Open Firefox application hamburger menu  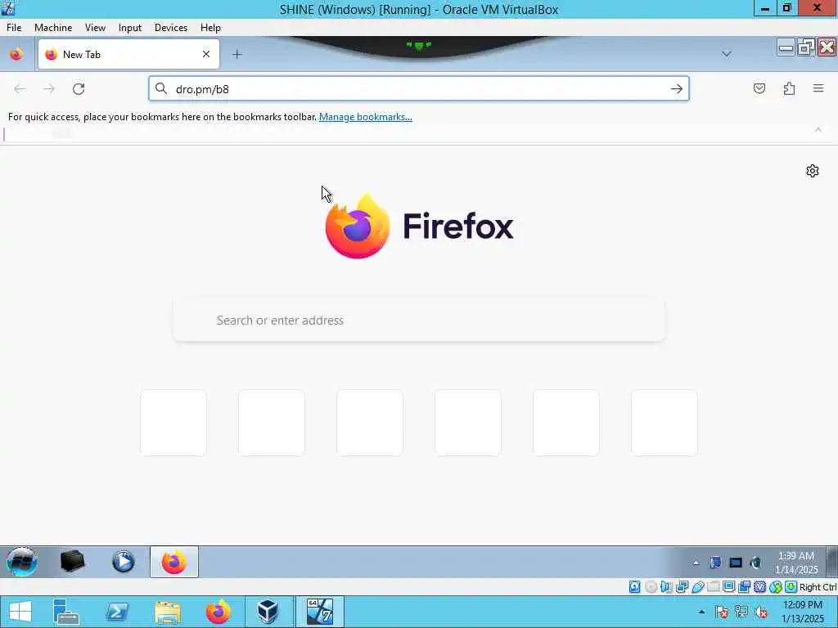click(x=818, y=88)
